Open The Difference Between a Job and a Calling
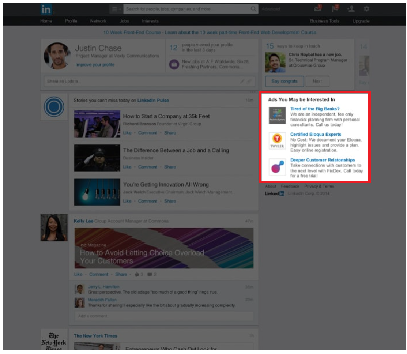 (176, 151)
